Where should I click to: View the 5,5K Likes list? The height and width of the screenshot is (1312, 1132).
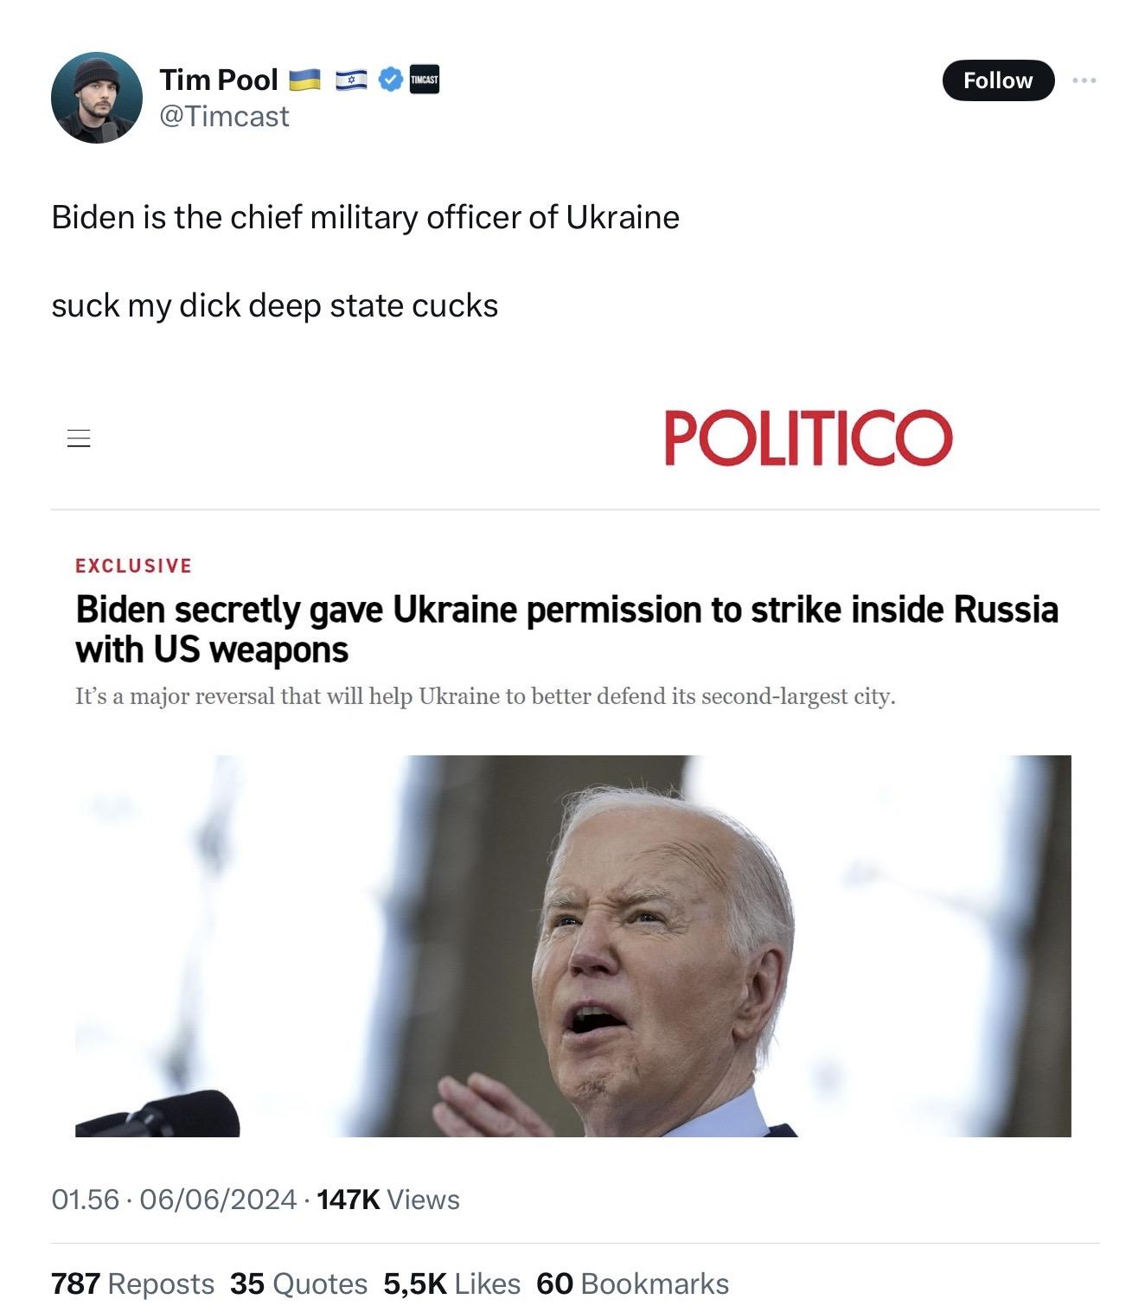click(452, 1283)
